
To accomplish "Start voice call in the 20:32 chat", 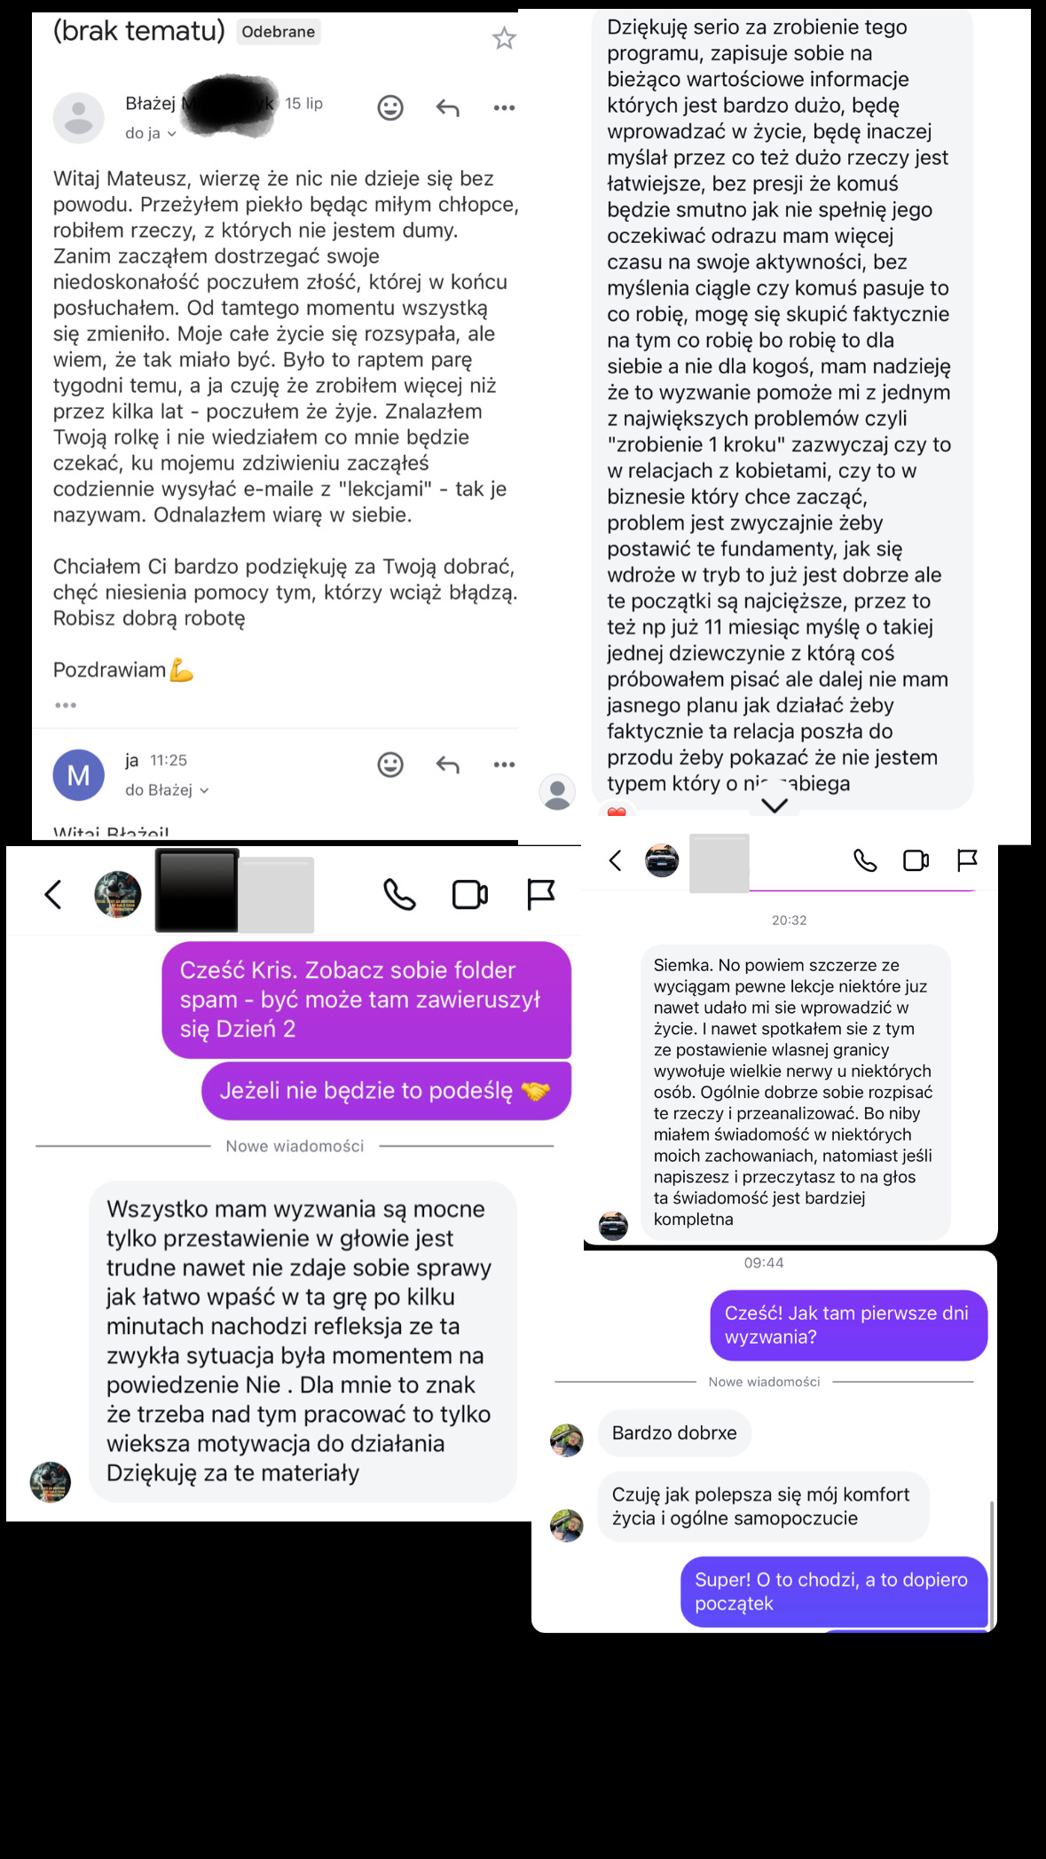I will [x=865, y=860].
